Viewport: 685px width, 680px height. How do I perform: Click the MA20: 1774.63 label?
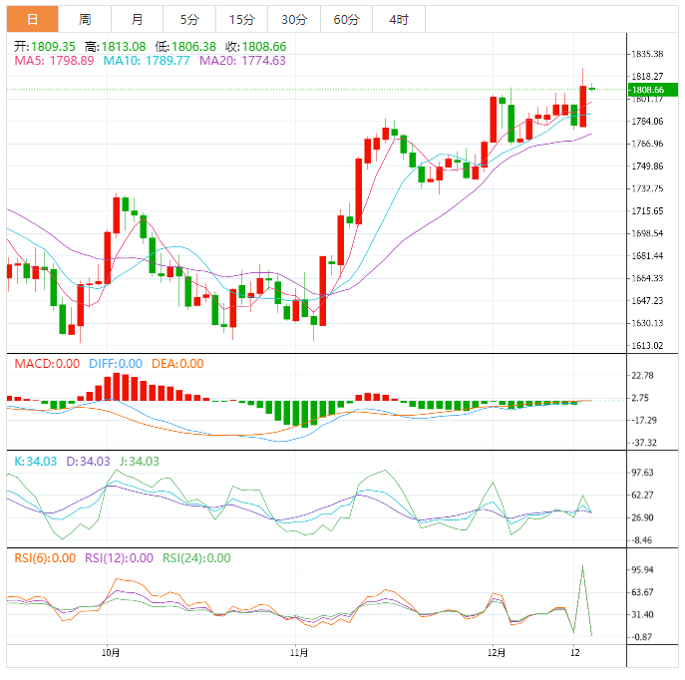[242, 60]
